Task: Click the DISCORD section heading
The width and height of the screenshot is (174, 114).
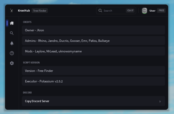Action: coord(27,93)
